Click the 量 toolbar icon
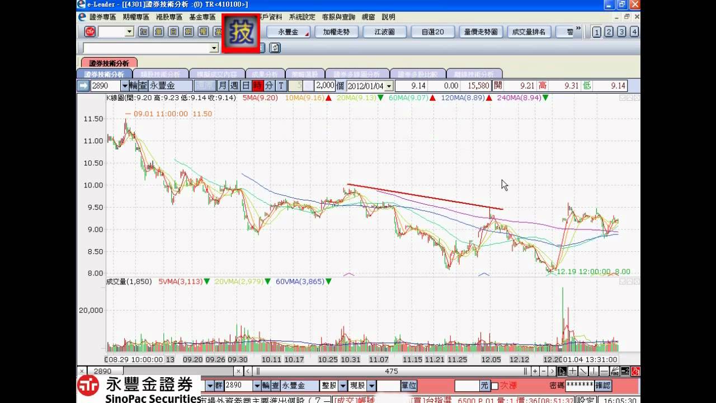The height and width of the screenshot is (403, 716). click(158, 31)
